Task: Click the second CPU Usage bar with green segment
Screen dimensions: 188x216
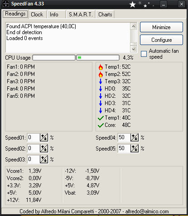Action: pos(98,58)
